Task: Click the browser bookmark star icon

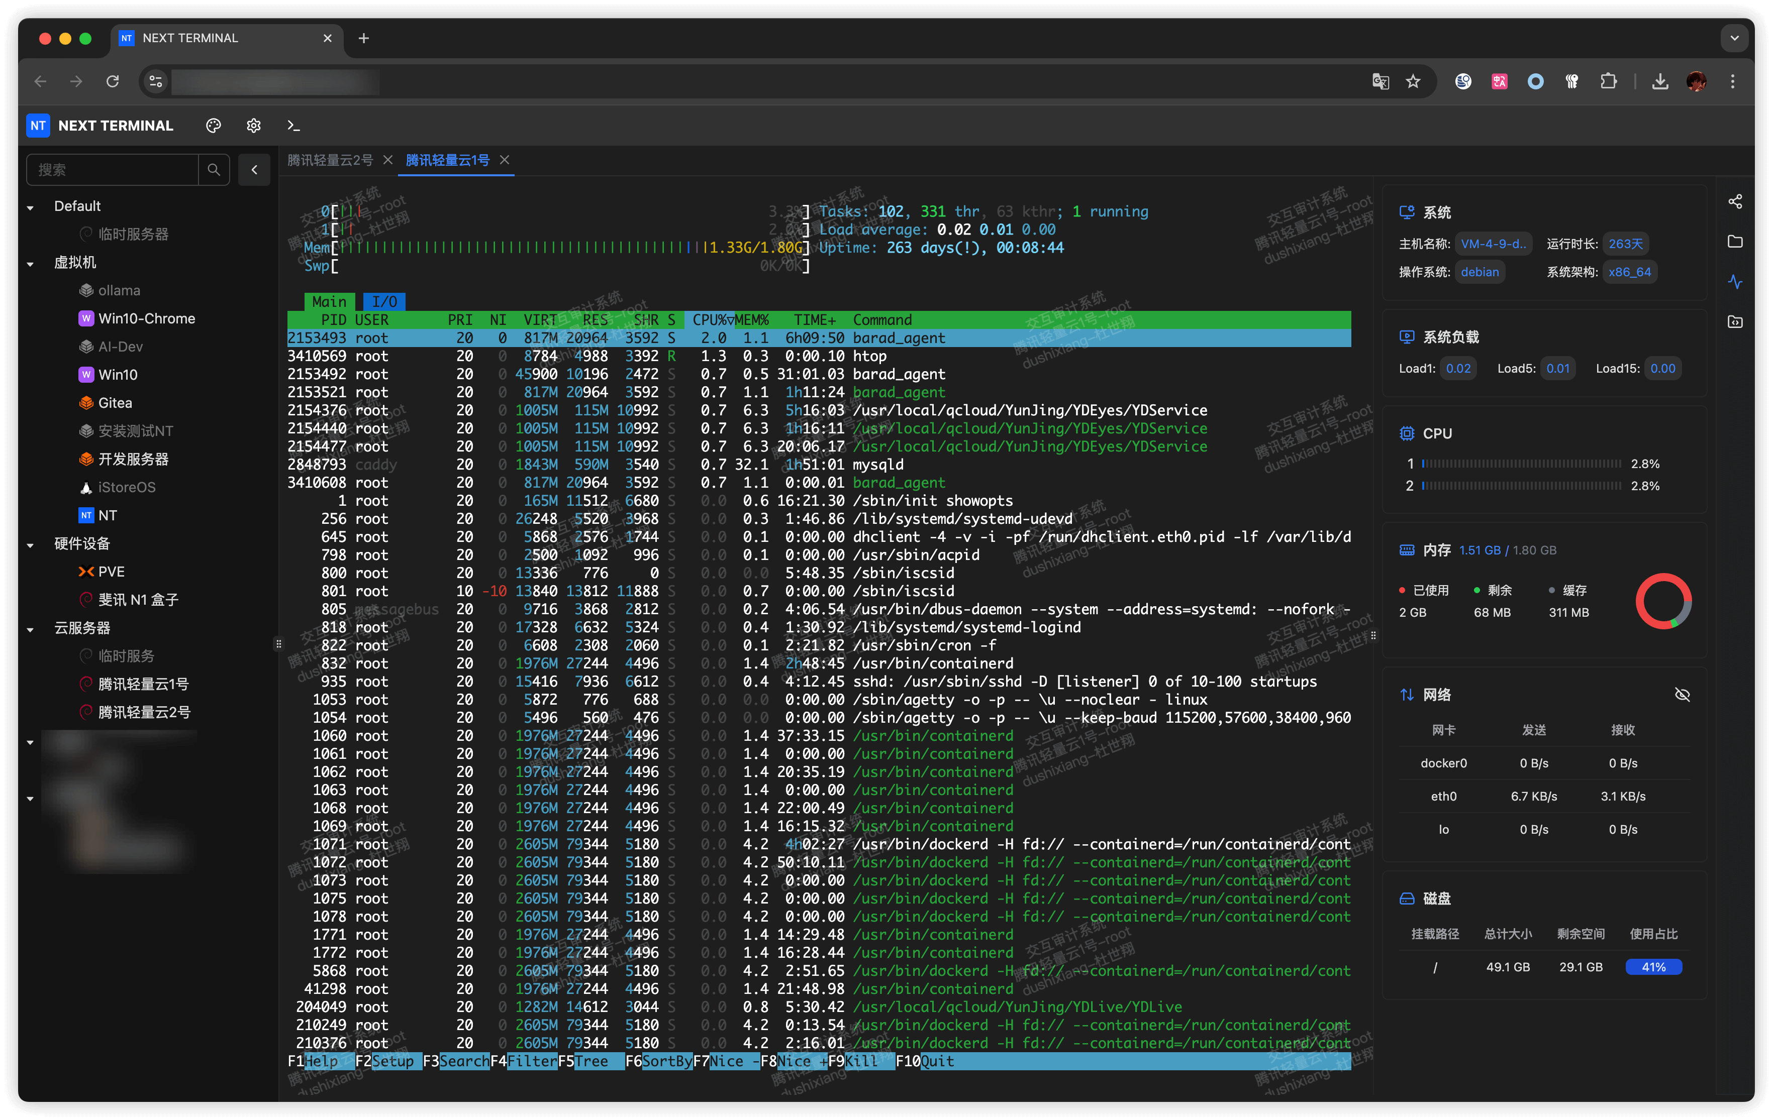Action: click(1412, 81)
